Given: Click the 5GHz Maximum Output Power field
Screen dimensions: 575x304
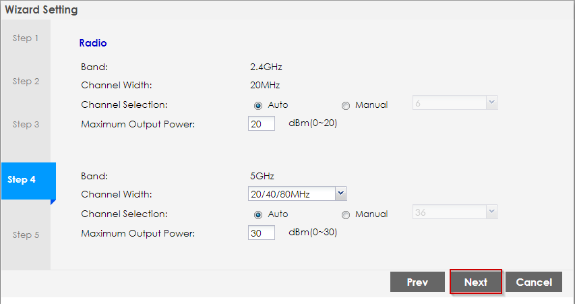Looking at the screenshot, I should tap(262, 233).
